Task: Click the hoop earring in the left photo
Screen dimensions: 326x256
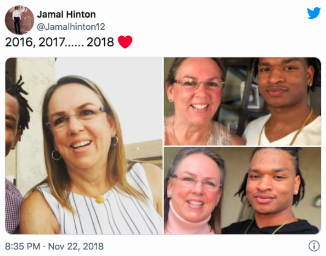Action: click(56, 155)
